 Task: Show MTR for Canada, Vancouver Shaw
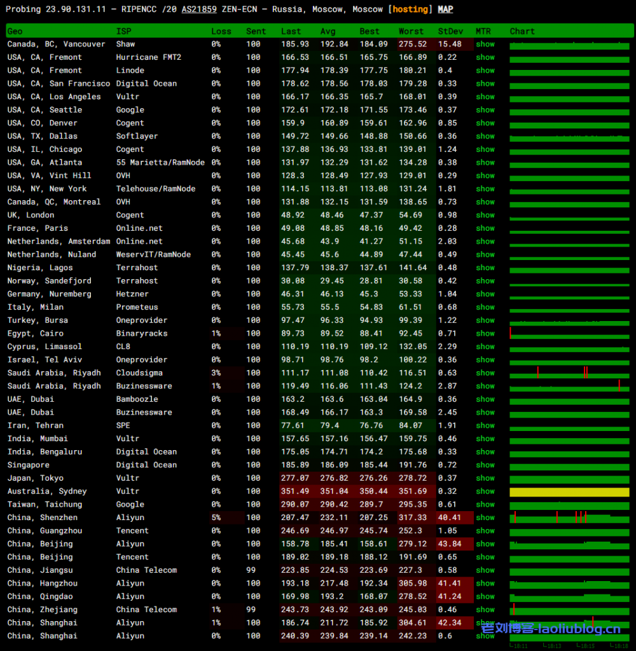point(485,45)
